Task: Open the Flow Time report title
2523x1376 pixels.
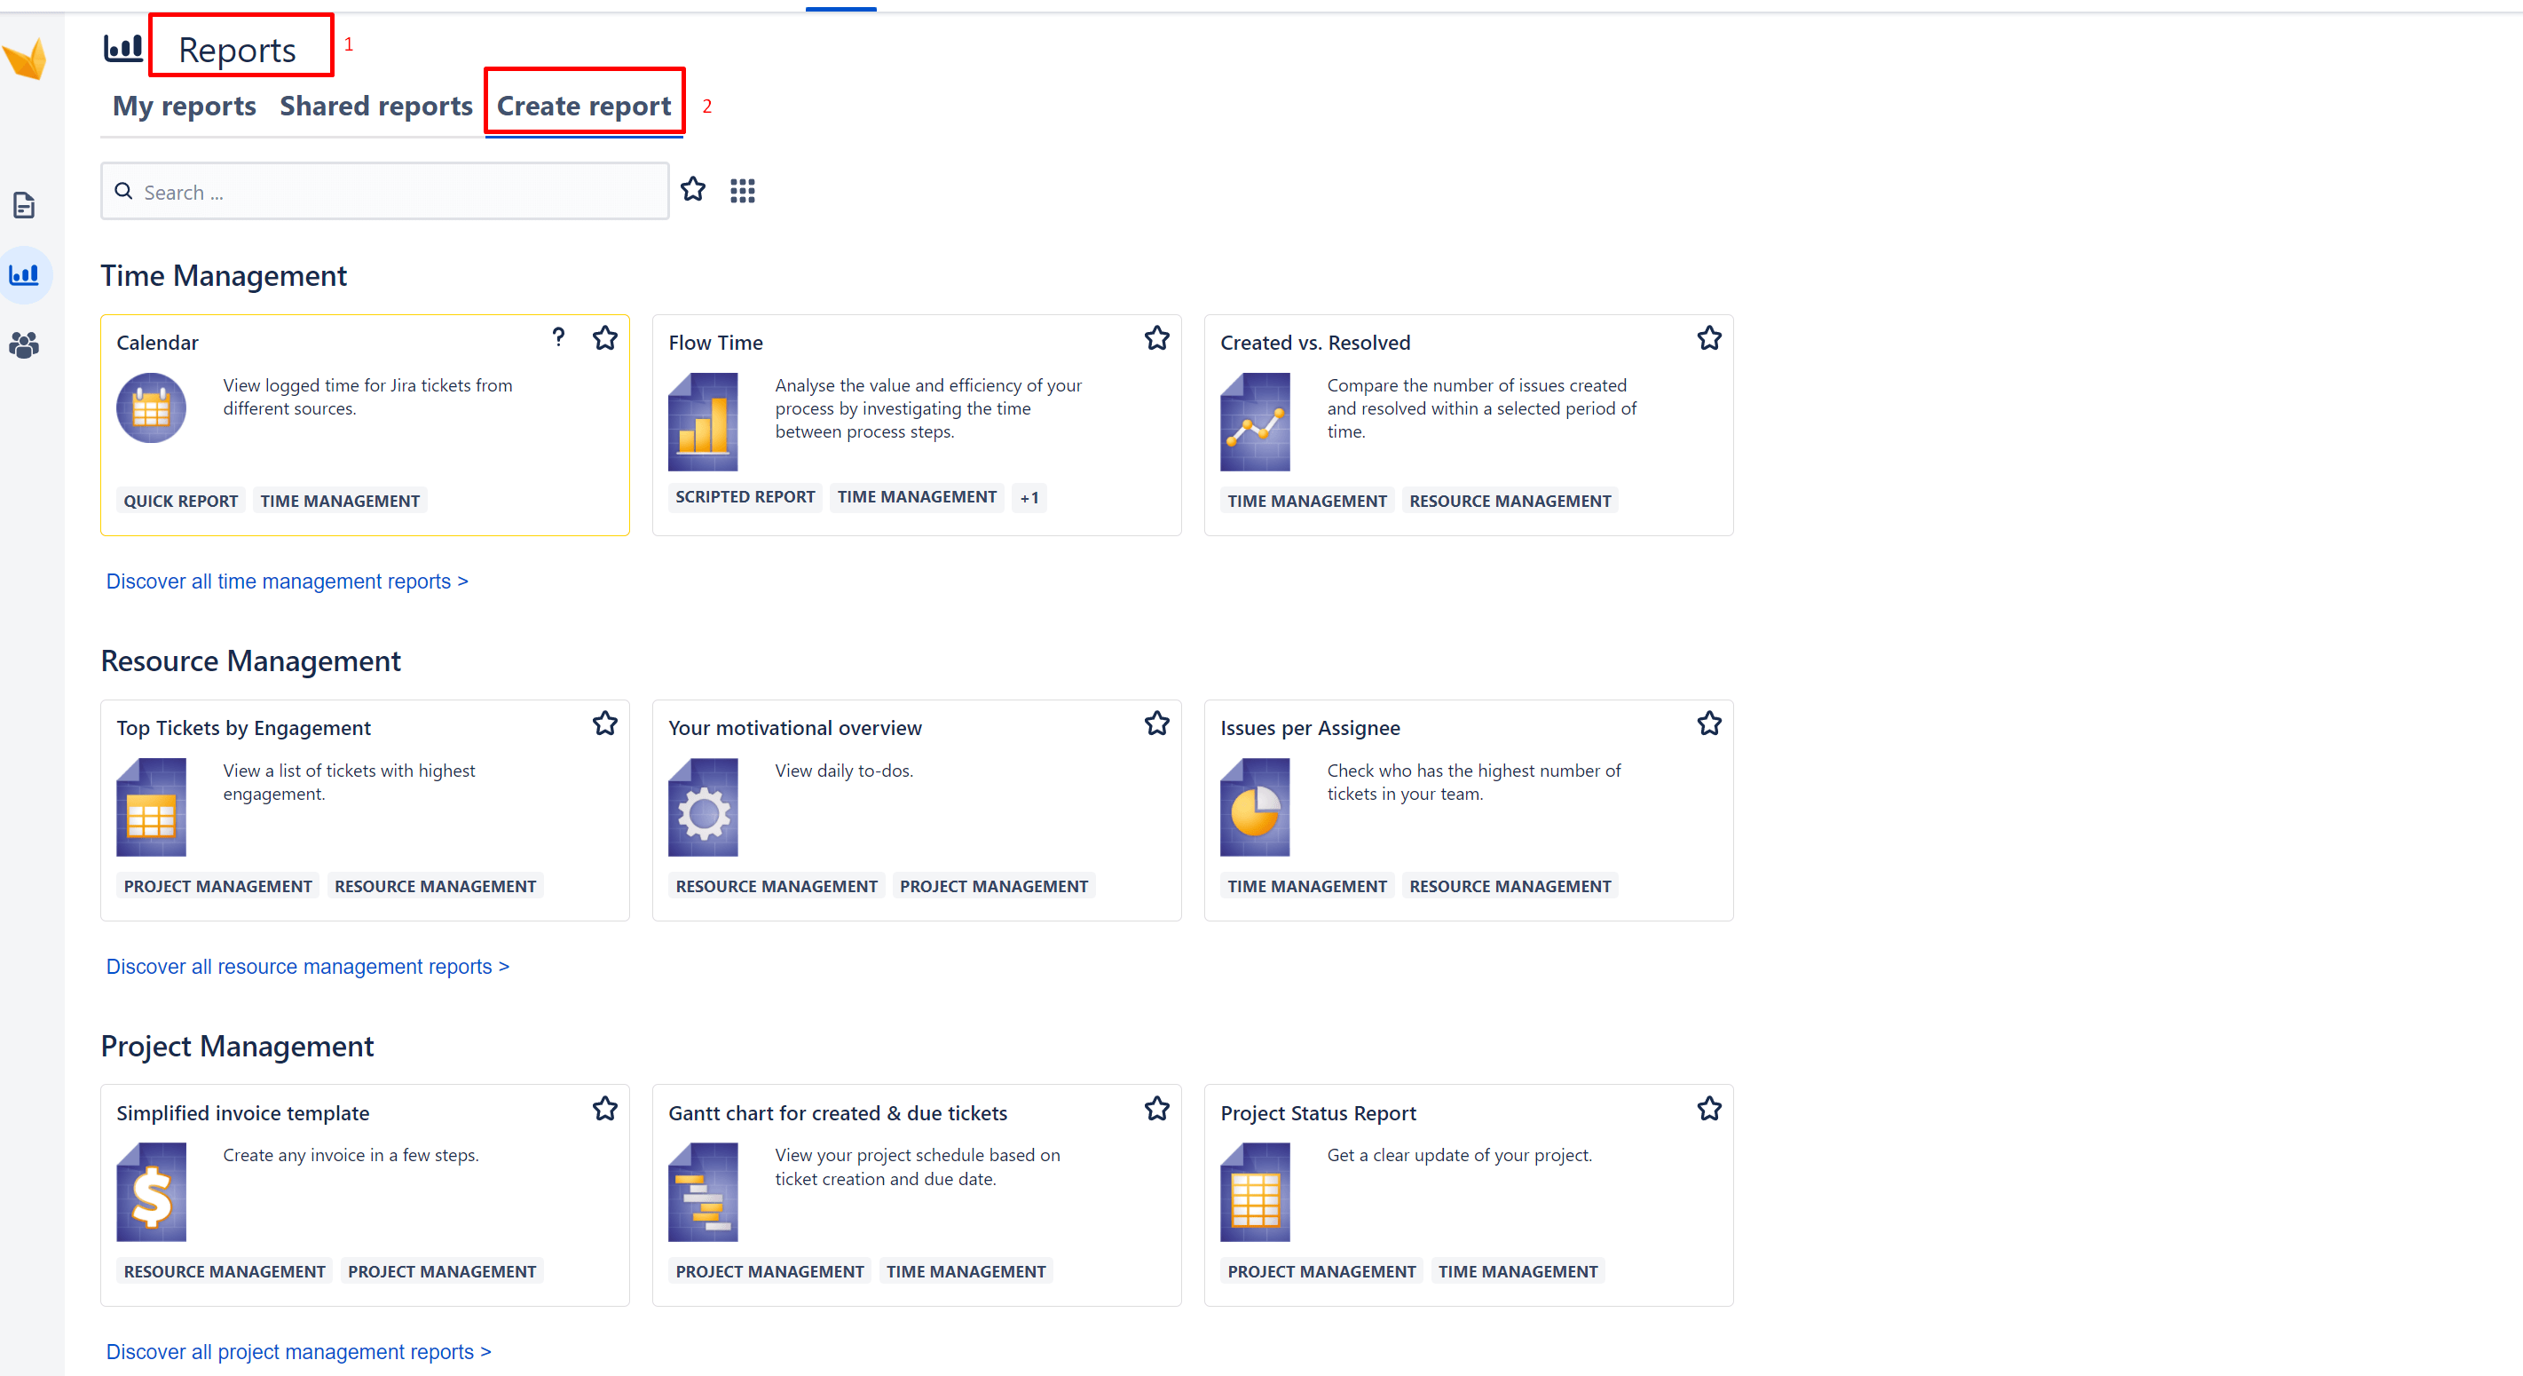Action: click(x=716, y=342)
